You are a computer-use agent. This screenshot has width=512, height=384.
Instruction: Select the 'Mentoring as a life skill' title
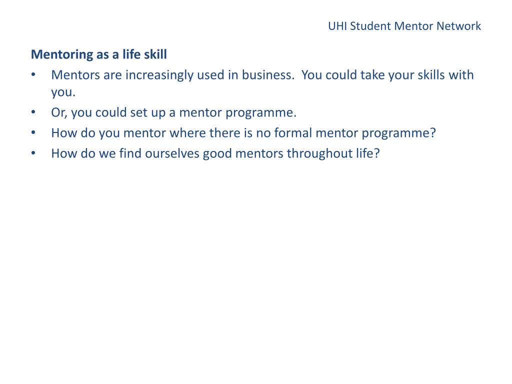(99, 54)
